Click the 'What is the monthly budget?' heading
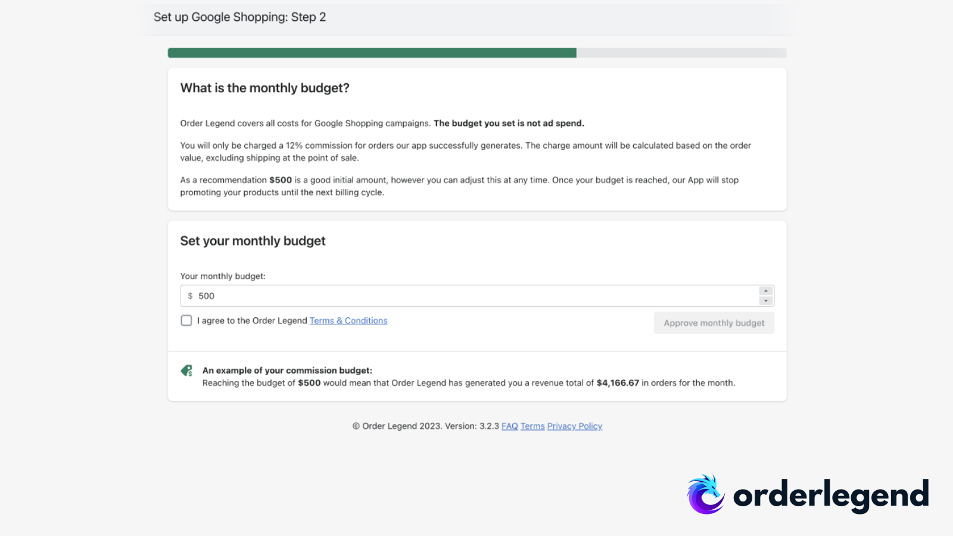Viewport: 953px width, 536px height. pyautogui.click(x=265, y=88)
